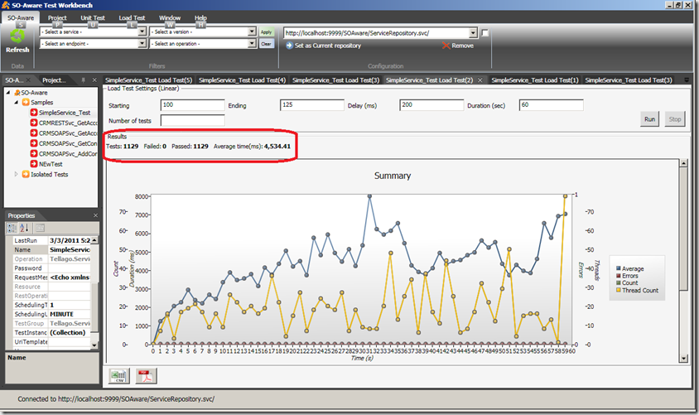Image resolution: width=699 pixels, height=415 pixels.
Task: Export results to CSV icon
Action: (x=119, y=376)
